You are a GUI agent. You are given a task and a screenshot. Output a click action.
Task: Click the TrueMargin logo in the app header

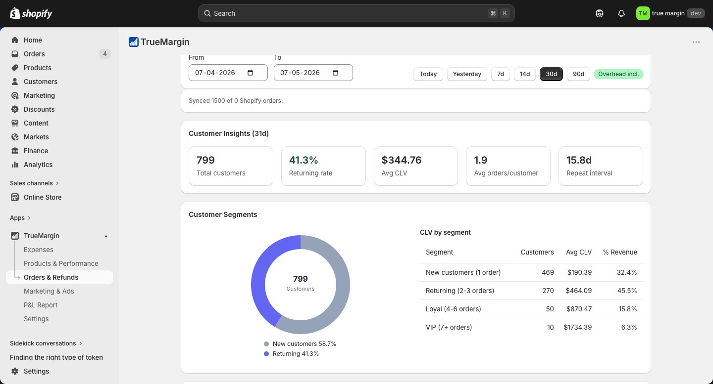point(134,42)
